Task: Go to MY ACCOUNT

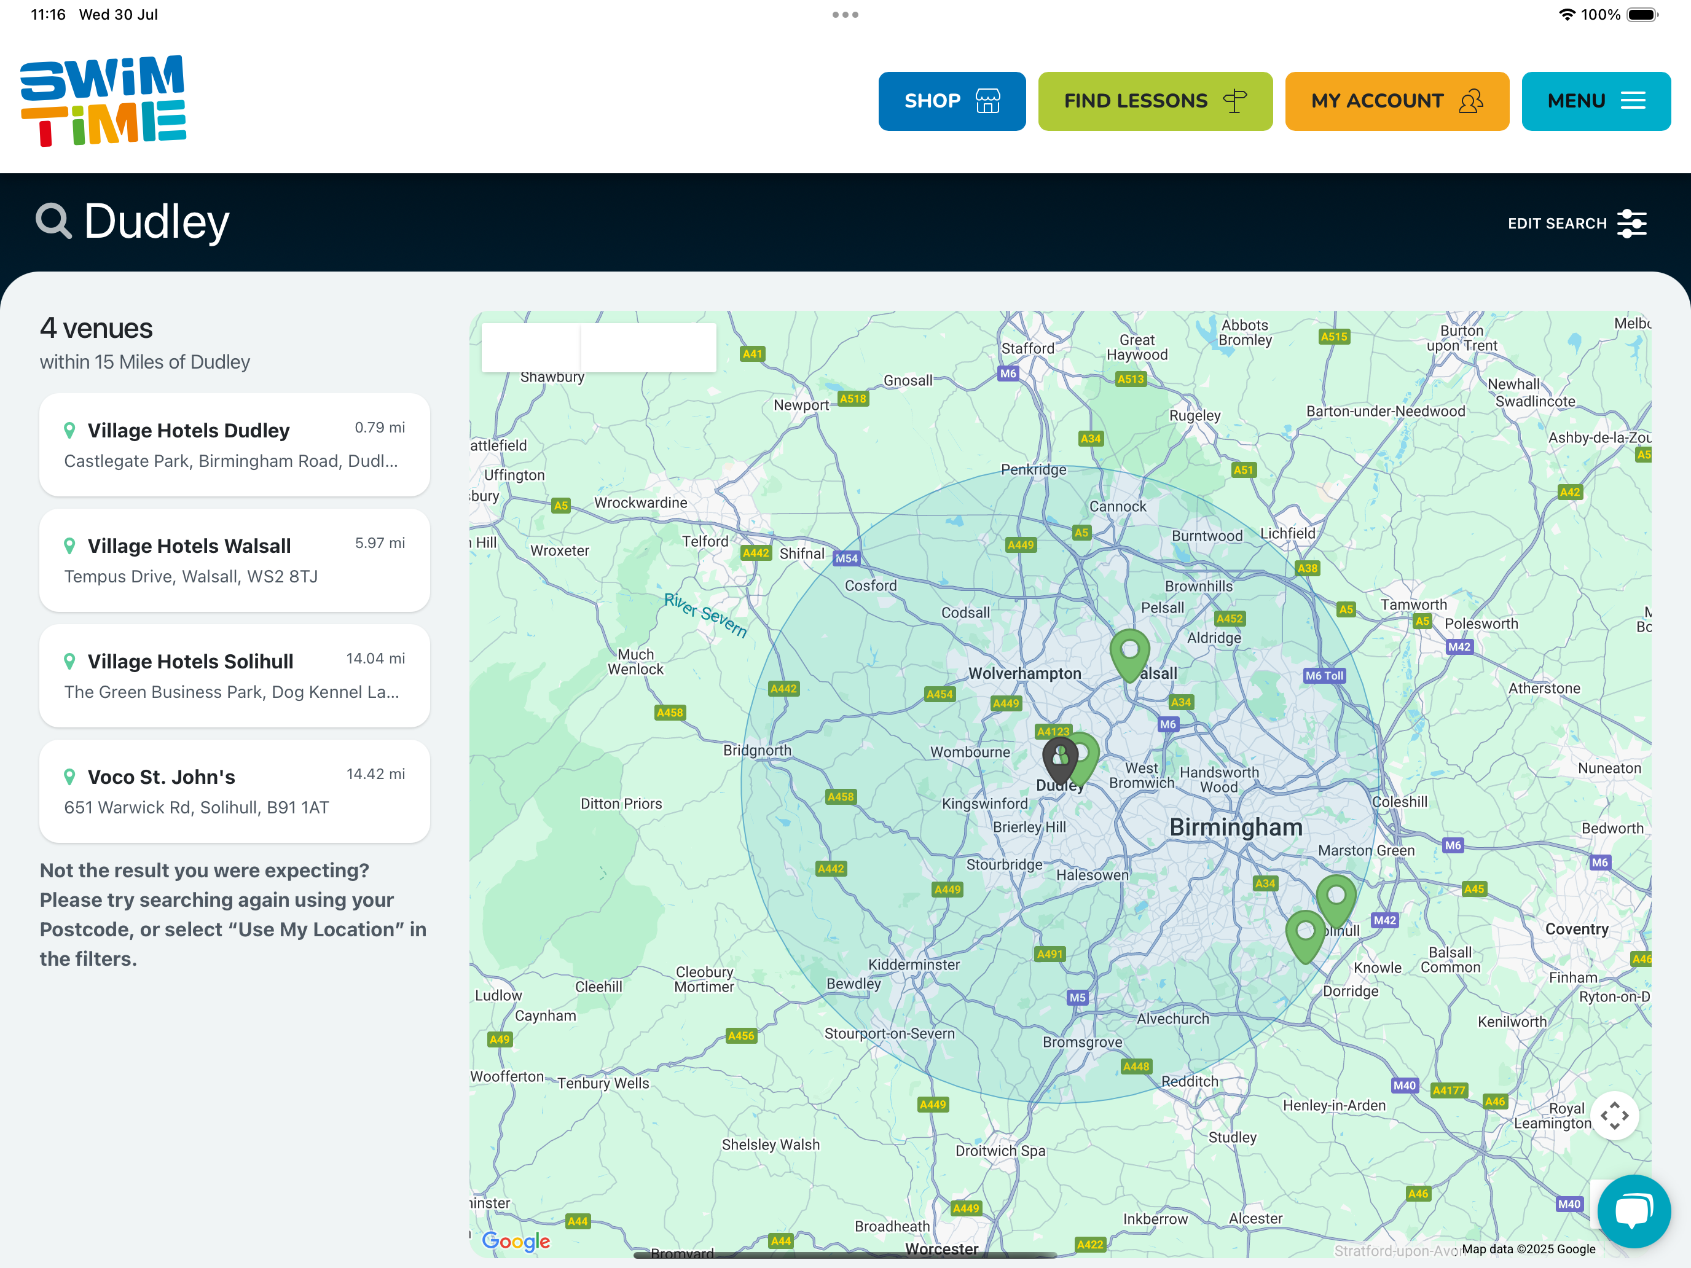Action: tap(1397, 101)
